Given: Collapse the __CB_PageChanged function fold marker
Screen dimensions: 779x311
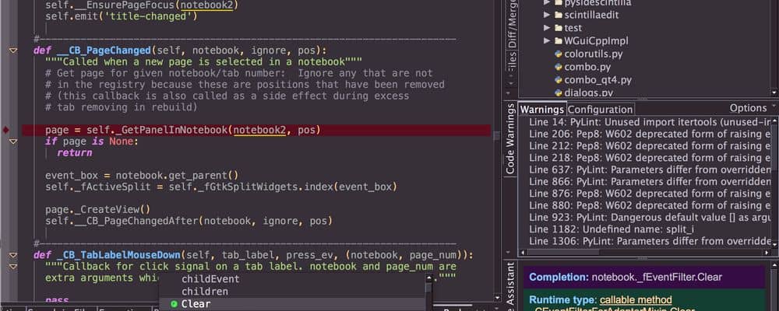Looking at the screenshot, I should tap(12, 51).
